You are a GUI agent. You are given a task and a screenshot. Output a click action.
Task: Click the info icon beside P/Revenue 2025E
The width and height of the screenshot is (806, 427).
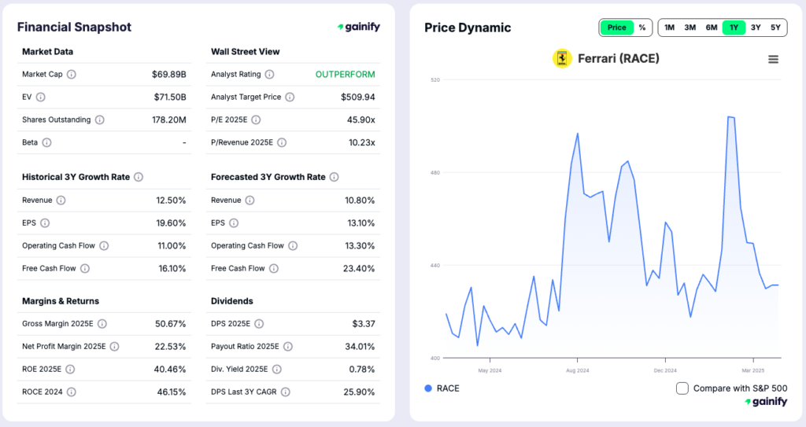[x=282, y=142]
